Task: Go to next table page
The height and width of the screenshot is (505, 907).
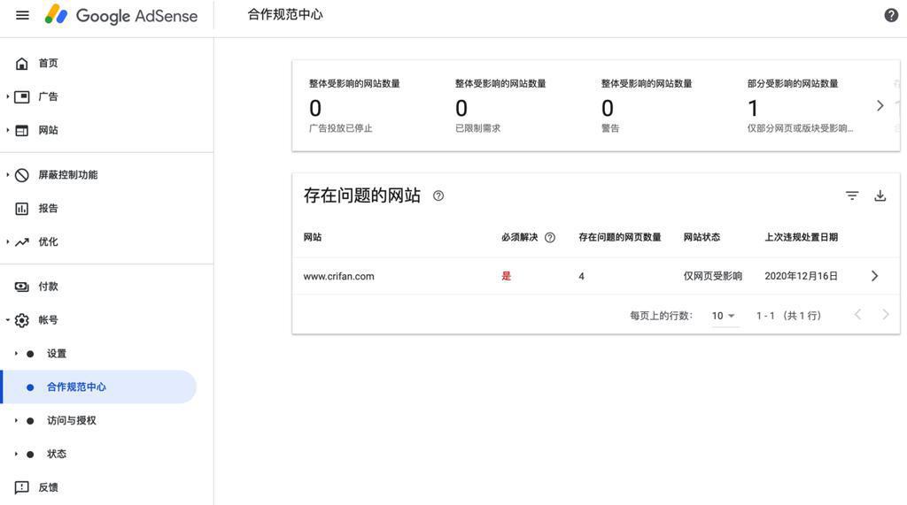Action: pyautogui.click(x=886, y=315)
